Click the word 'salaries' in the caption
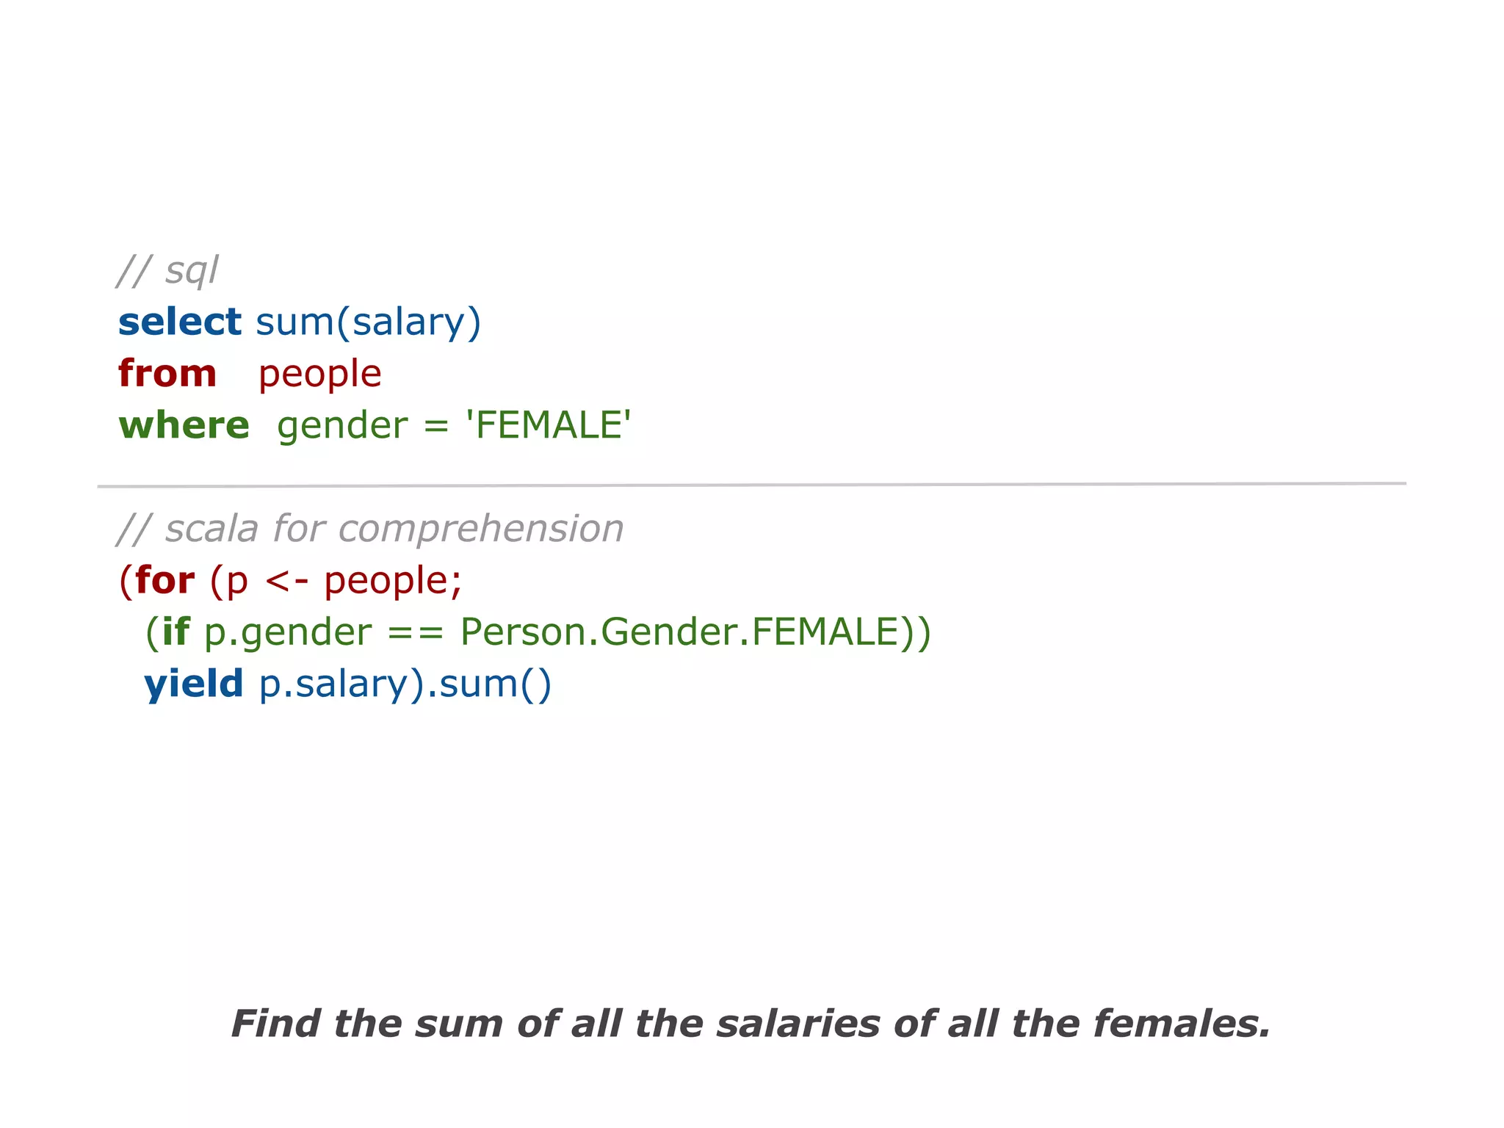This screenshot has width=1504, height=1128. [798, 1024]
